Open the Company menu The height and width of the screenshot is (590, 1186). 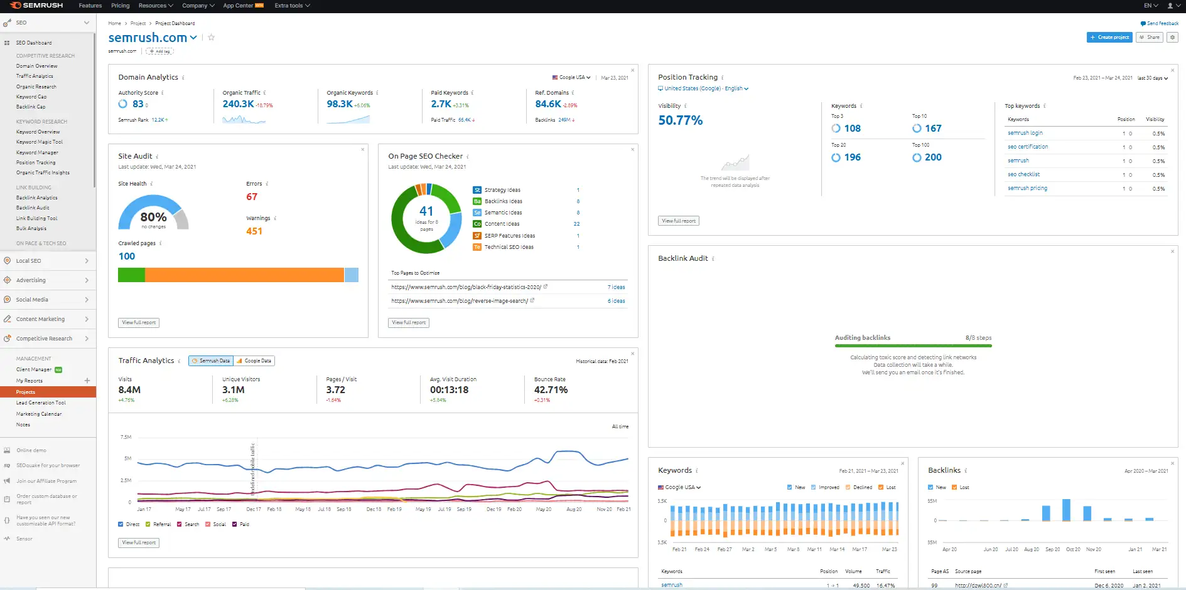coord(198,6)
